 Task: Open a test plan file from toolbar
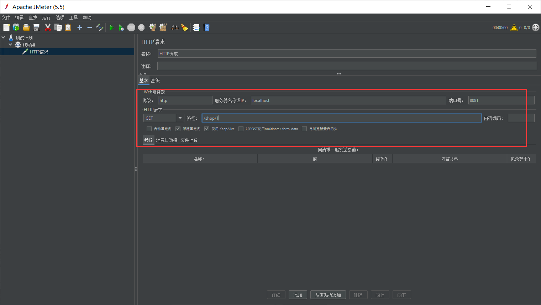[x=26, y=27]
